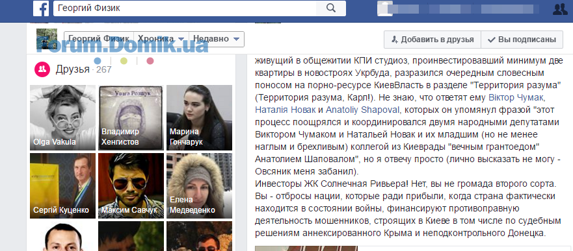Open Сергій Куценко friend thumbnail
The height and width of the screenshot is (251, 573).
[62, 185]
